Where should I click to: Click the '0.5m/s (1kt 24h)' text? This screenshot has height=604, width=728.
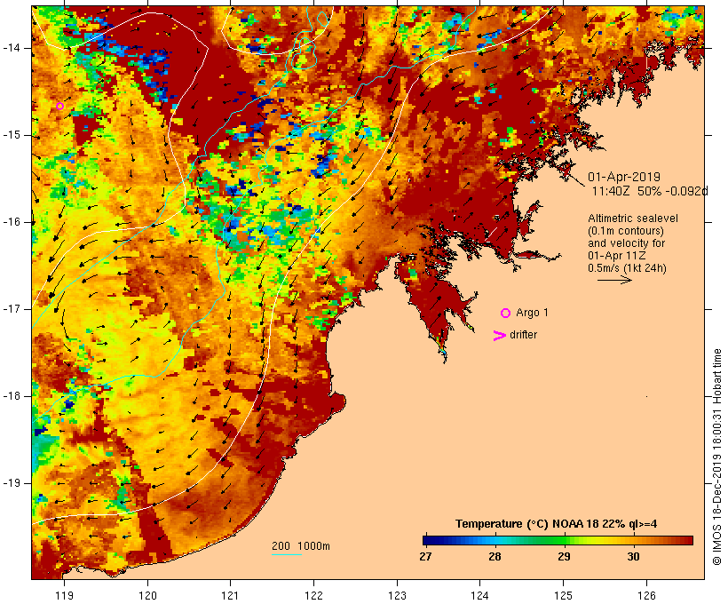pos(627,268)
